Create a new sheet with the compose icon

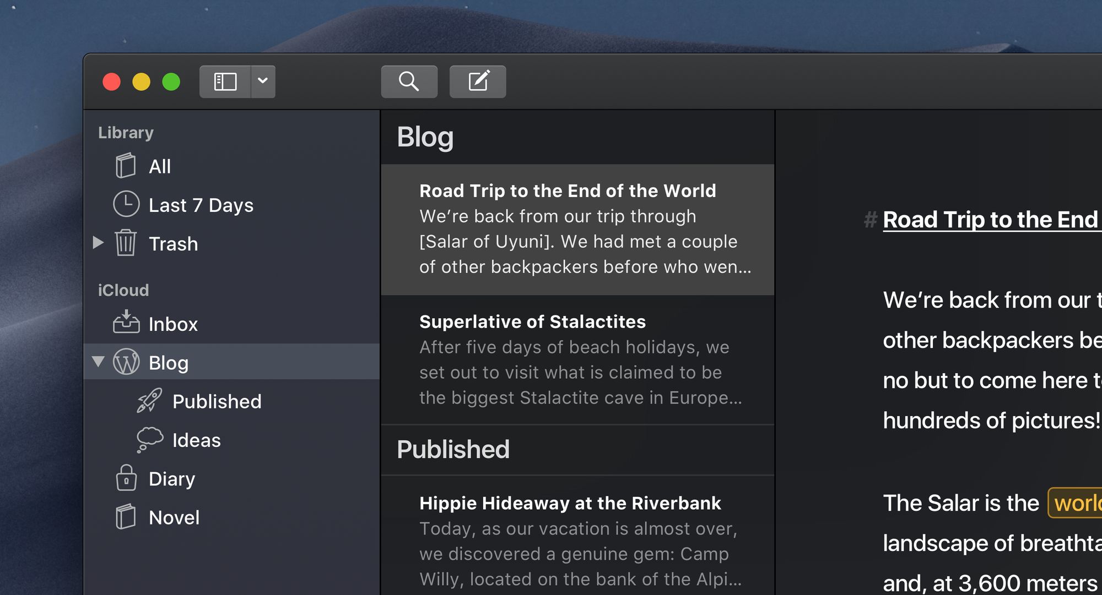tap(477, 81)
